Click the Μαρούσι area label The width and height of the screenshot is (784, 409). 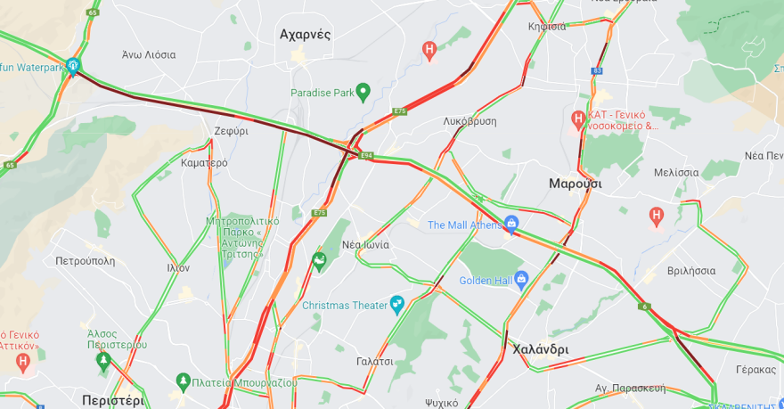[575, 184]
